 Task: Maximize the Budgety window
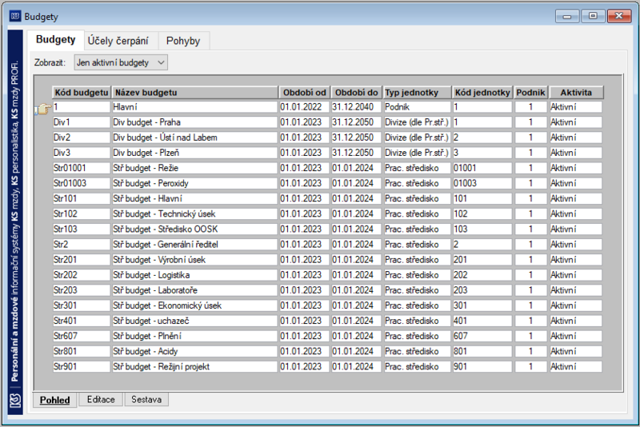tap(593, 16)
